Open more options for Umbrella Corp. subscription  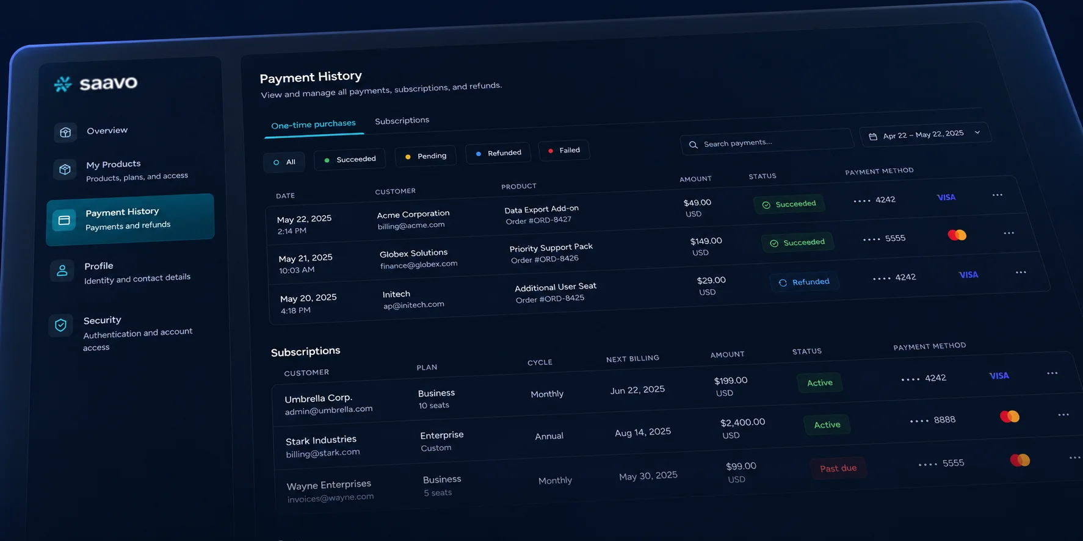pyautogui.click(x=1052, y=373)
